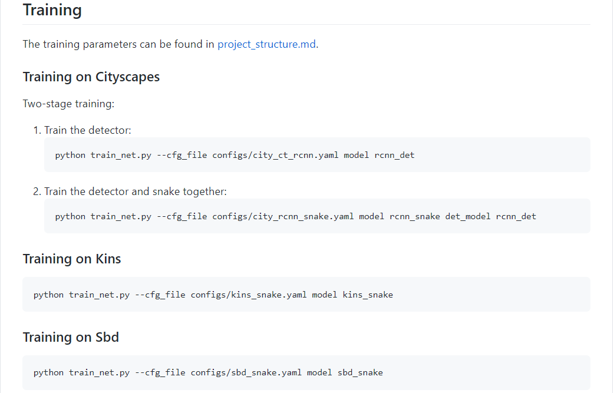Click "det_model" in the snake training command
Screen dimensions: 614x393
tap(468, 216)
